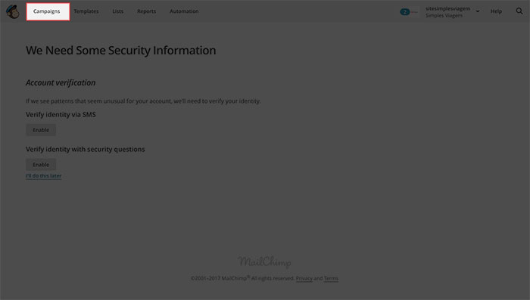The height and width of the screenshot is (300, 530).
Task: Open the Terms link in footer
Action: point(331,278)
